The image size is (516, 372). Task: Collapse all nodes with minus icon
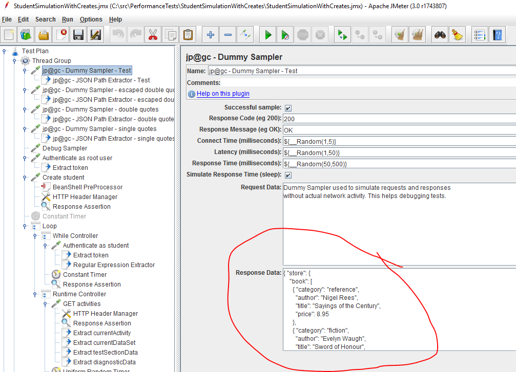[x=228, y=34]
